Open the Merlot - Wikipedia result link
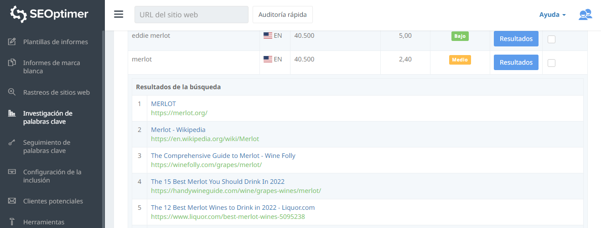The height and width of the screenshot is (228, 601). (178, 130)
